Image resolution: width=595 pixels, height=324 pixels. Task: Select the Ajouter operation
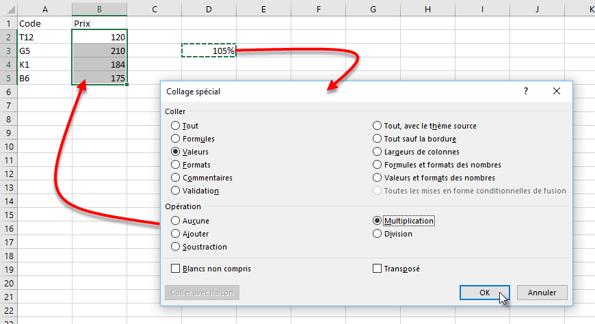176,234
